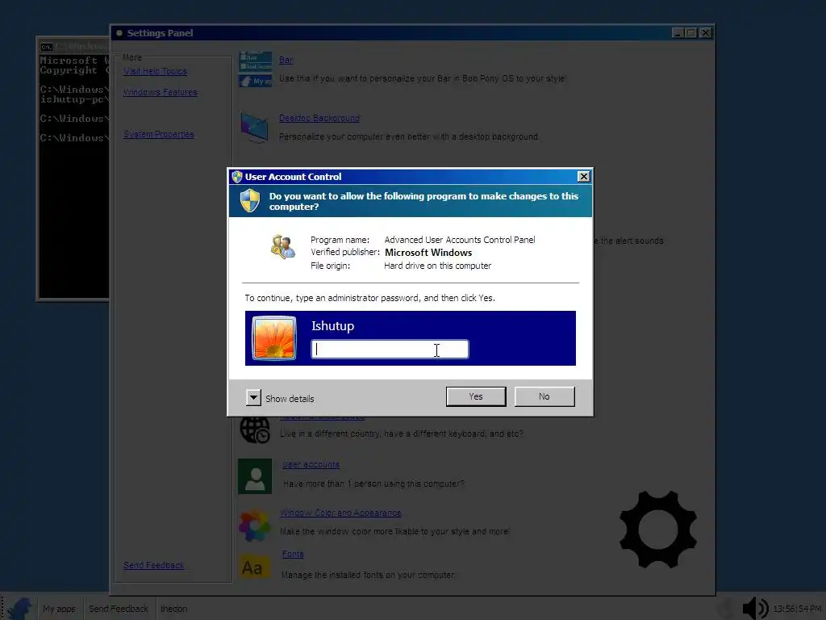Click the speaker volume icon in tray

click(755, 609)
